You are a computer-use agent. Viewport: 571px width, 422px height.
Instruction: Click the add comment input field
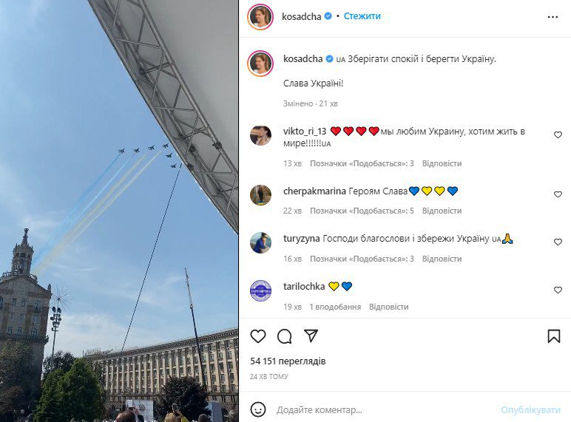(386, 410)
